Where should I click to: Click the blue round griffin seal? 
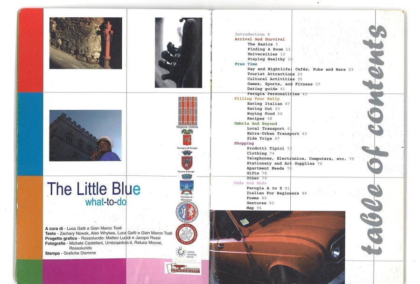[187, 212]
